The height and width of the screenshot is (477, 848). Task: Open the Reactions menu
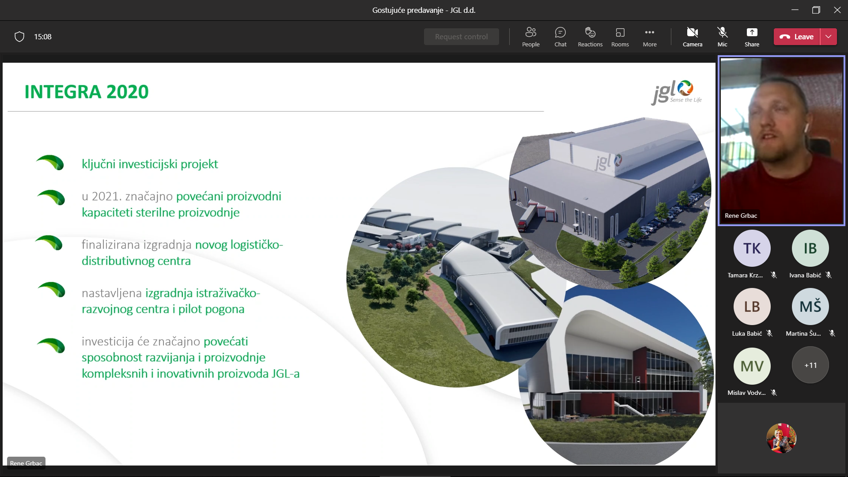pyautogui.click(x=590, y=37)
